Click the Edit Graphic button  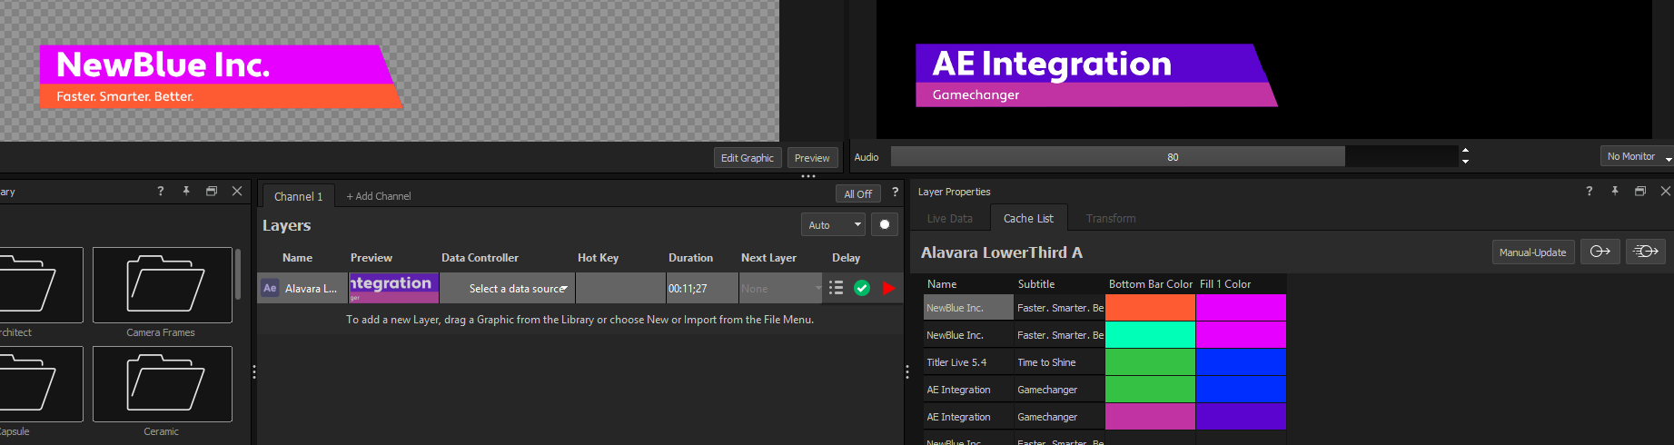748,157
